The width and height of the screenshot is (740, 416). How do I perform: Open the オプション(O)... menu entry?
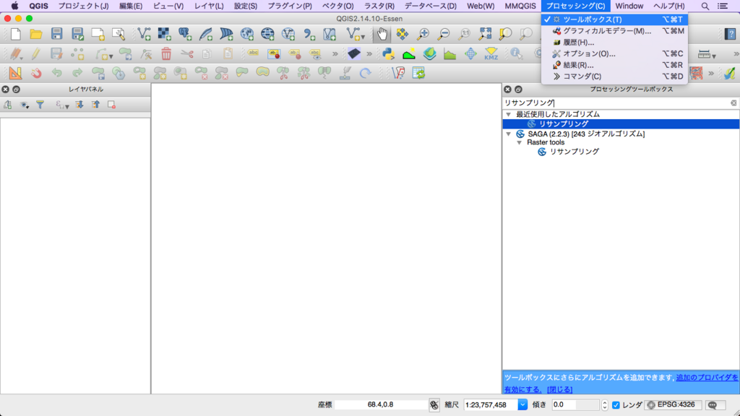pos(614,53)
